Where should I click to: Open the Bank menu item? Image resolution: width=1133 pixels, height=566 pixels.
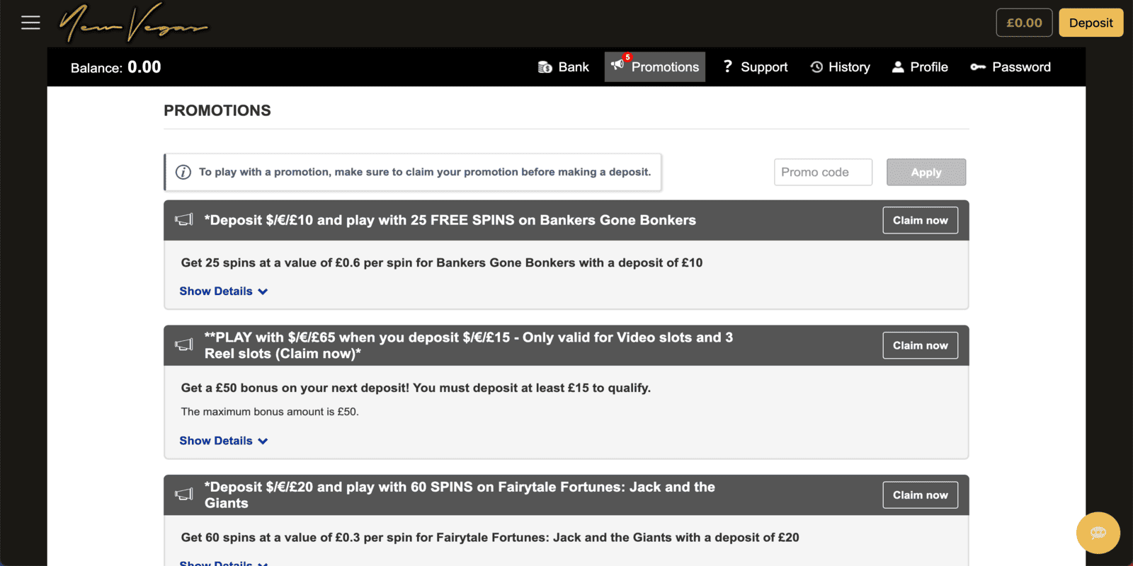tap(564, 67)
